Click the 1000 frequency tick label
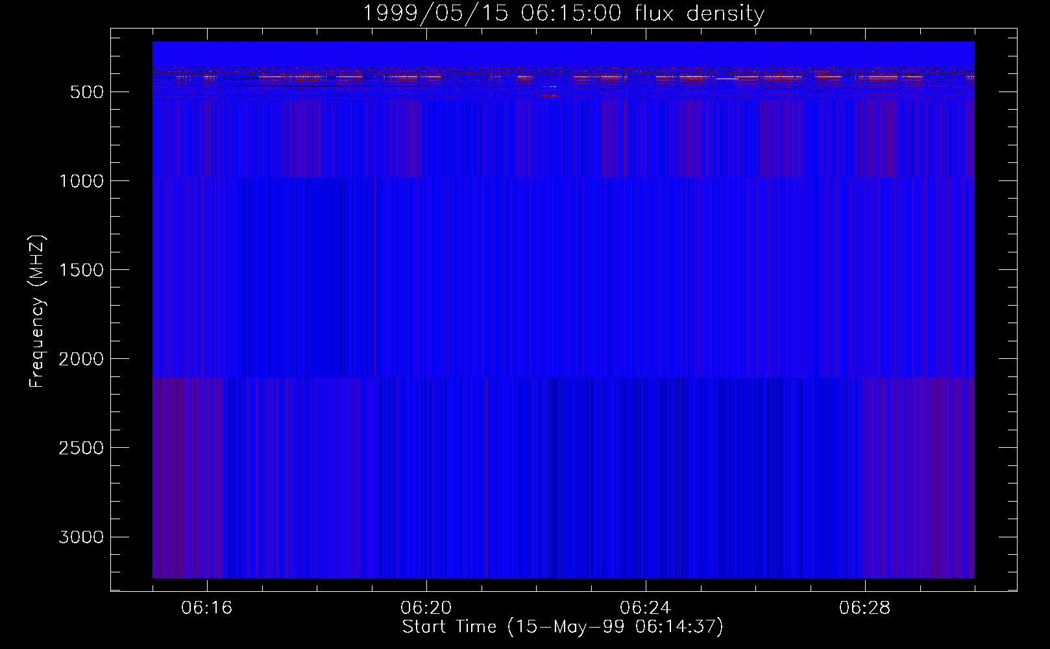Viewport: 1050px width, 649px height. coord(81,181)
